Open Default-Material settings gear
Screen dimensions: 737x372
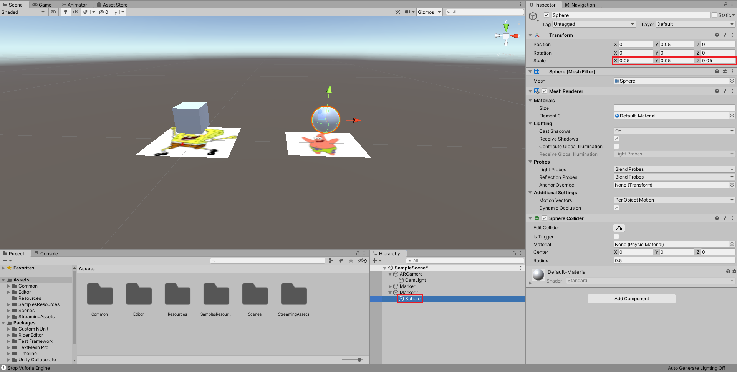(x=734, y=271)
